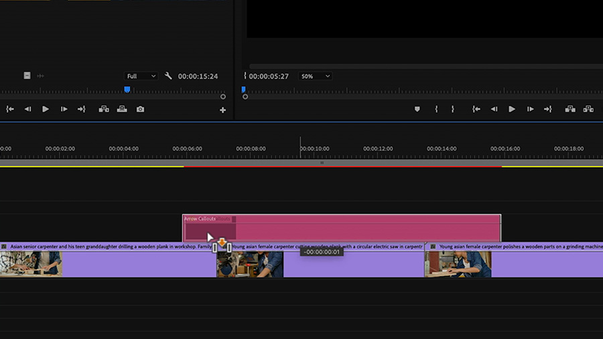Play the source monitor clip

coord(46,109)
